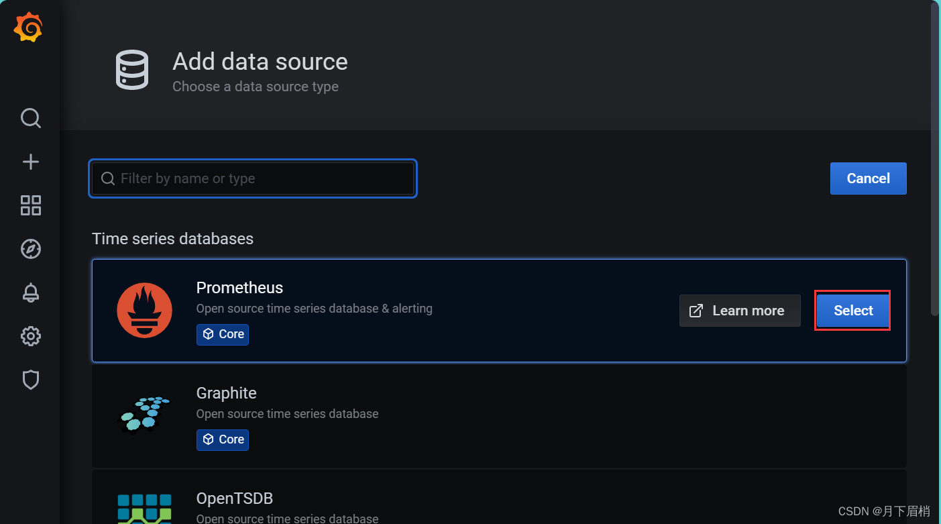Focus the Filter by name or type field
941x524 pixels.
pyautogui.click(x=253, y=178)
